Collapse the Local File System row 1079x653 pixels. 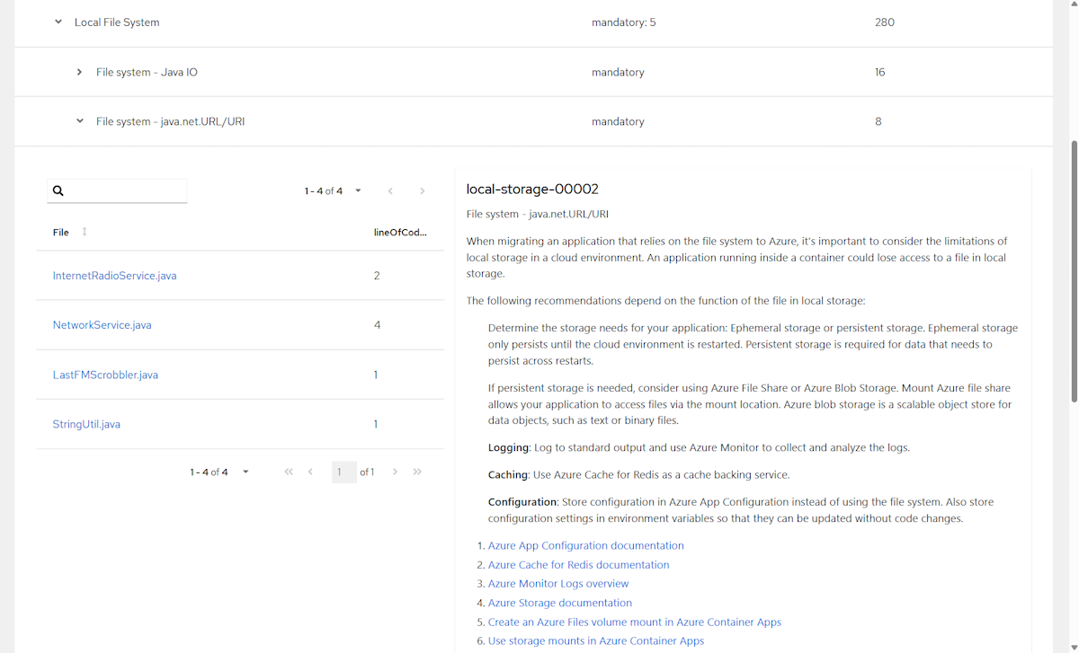pyautogui.click(x=58, y=22)
